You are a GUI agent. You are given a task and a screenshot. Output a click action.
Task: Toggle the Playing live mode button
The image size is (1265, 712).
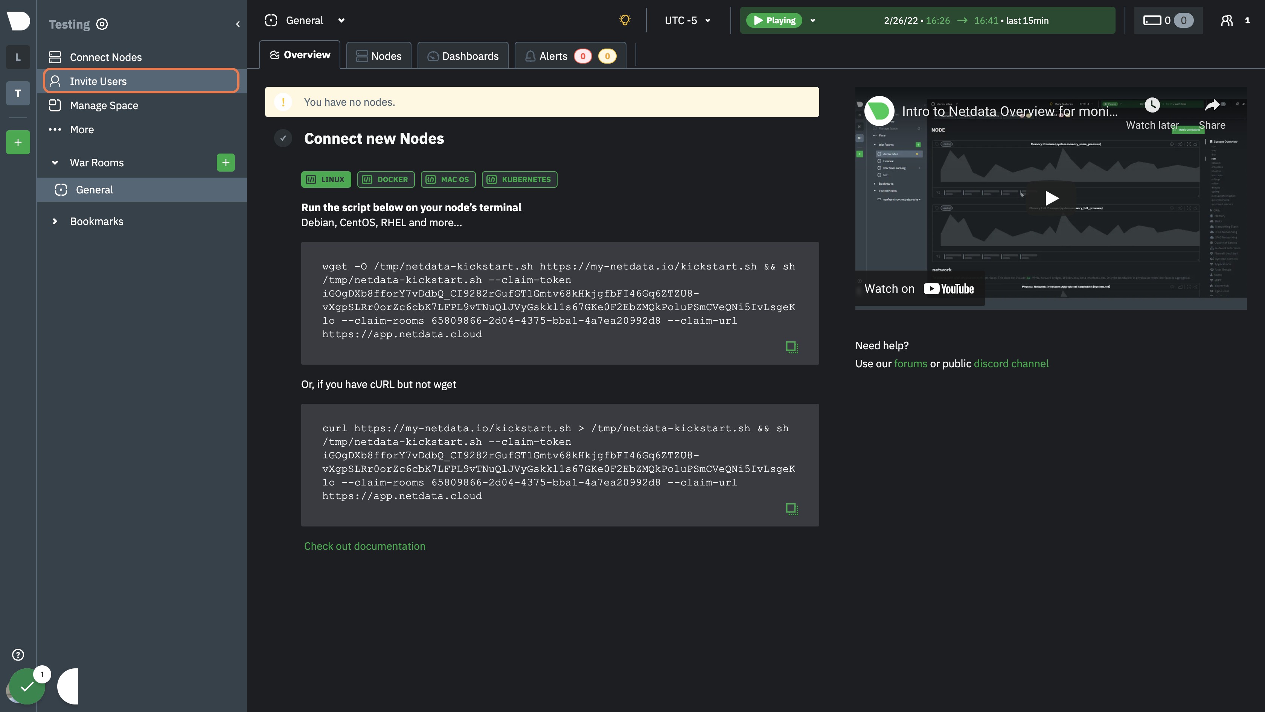774,20
